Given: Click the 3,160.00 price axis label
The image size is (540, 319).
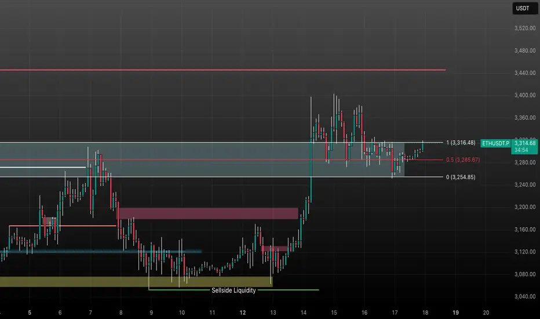Looking at the screenshot, I should tap(525, 229).
